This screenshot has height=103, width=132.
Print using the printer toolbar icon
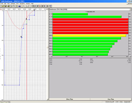coord(8,6)
